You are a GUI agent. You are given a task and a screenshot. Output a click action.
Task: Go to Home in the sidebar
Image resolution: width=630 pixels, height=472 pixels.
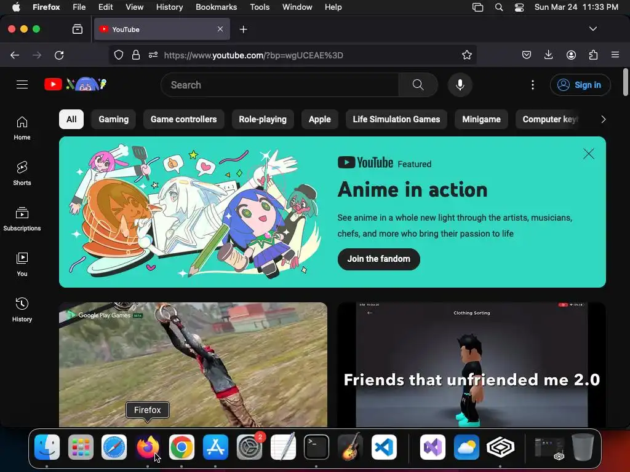pyautogui.click(x=22, y=128)
